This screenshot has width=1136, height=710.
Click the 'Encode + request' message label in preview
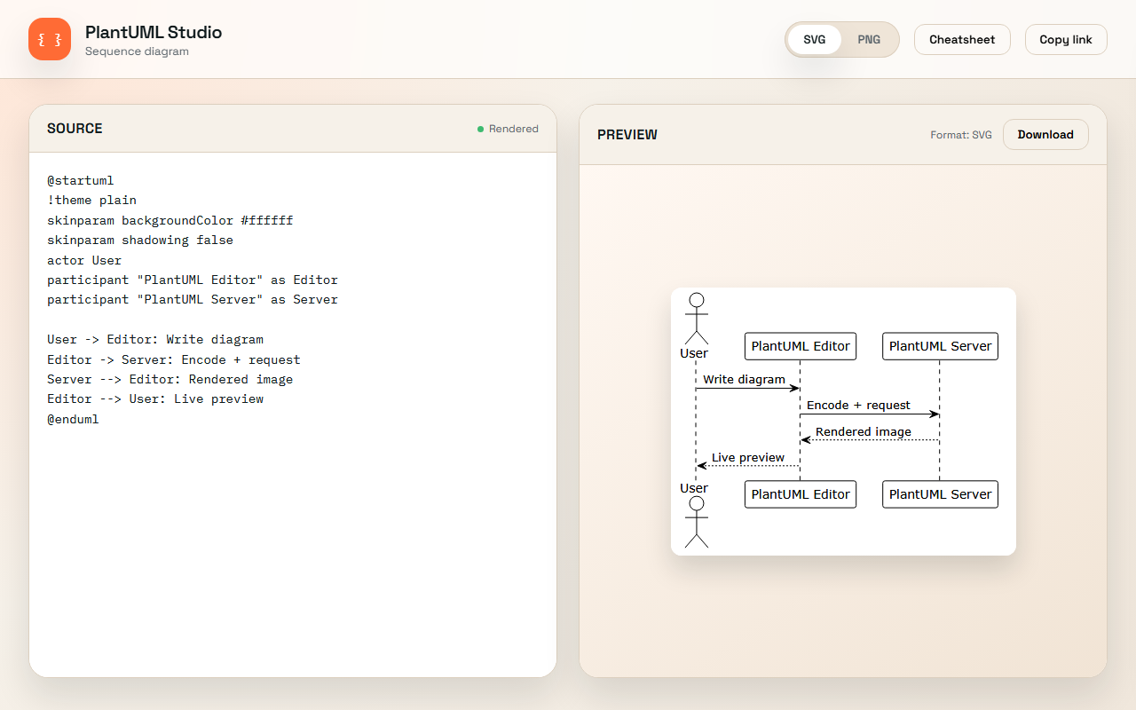[858, 405]
